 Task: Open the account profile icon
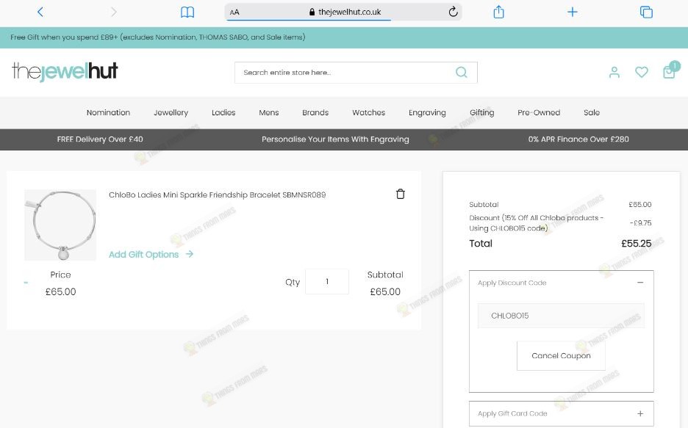point(614,72)
